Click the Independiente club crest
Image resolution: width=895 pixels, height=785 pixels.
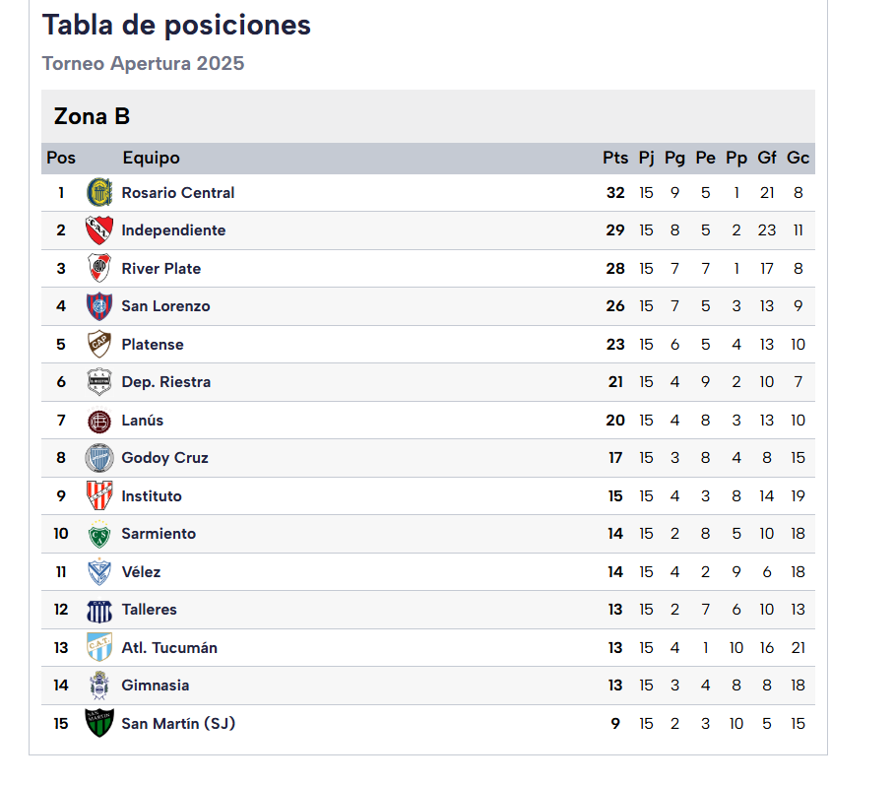coord(99,230)
